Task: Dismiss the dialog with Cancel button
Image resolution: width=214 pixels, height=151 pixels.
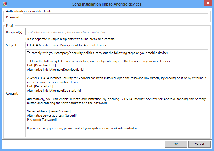Action: point(199,144)
